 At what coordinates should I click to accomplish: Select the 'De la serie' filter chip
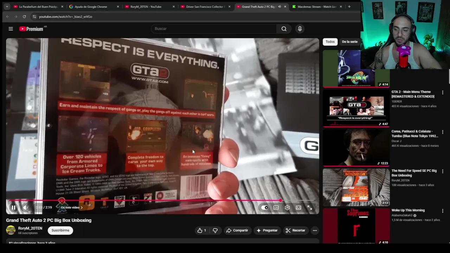click(349, 42)
